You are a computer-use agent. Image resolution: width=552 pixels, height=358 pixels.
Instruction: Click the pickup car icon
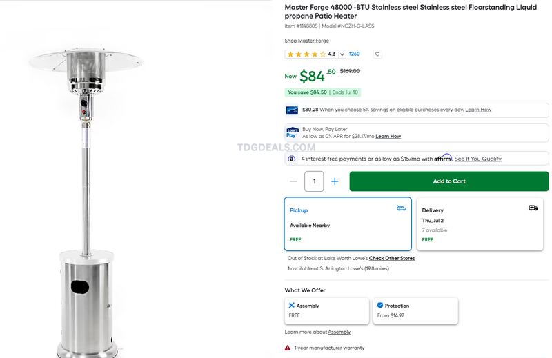coord(402,208)
